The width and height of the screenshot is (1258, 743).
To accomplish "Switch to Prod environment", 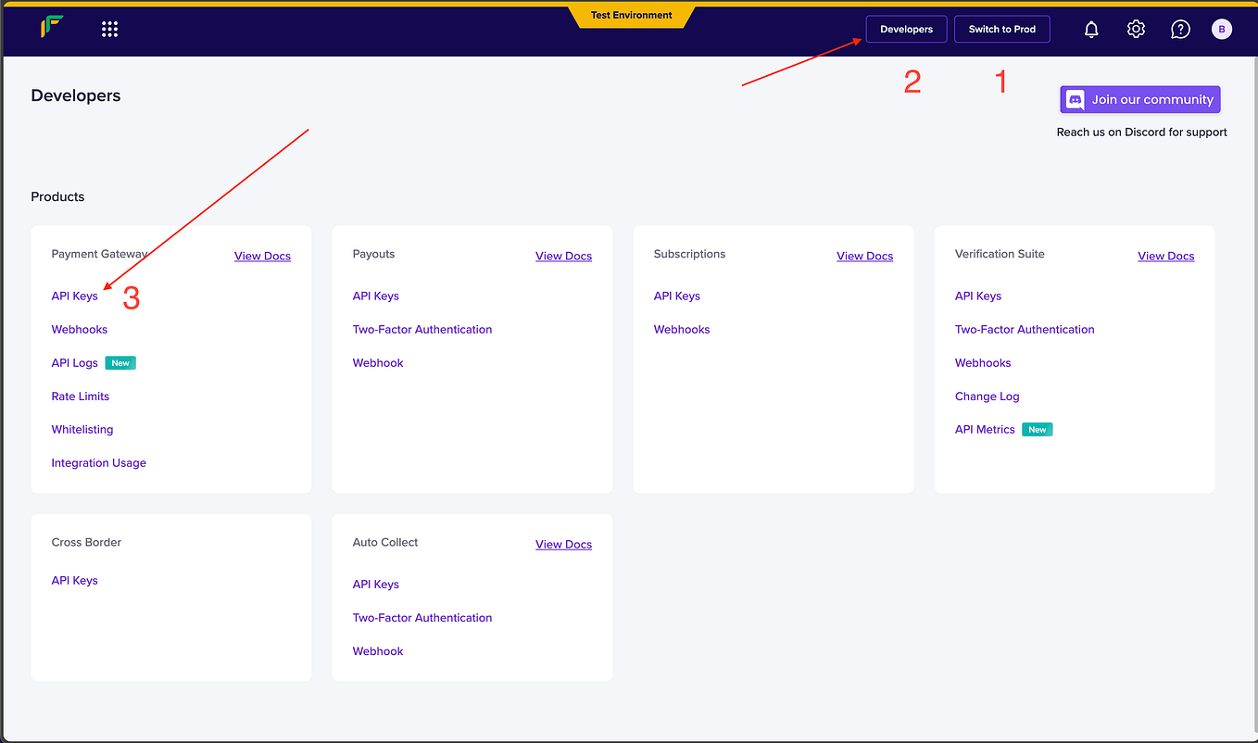I will click(1001, 29).
